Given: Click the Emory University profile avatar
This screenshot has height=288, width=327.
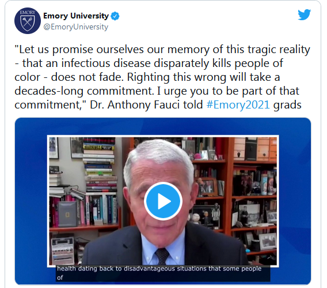Looking at the screenshot, I should coord(28,21).
